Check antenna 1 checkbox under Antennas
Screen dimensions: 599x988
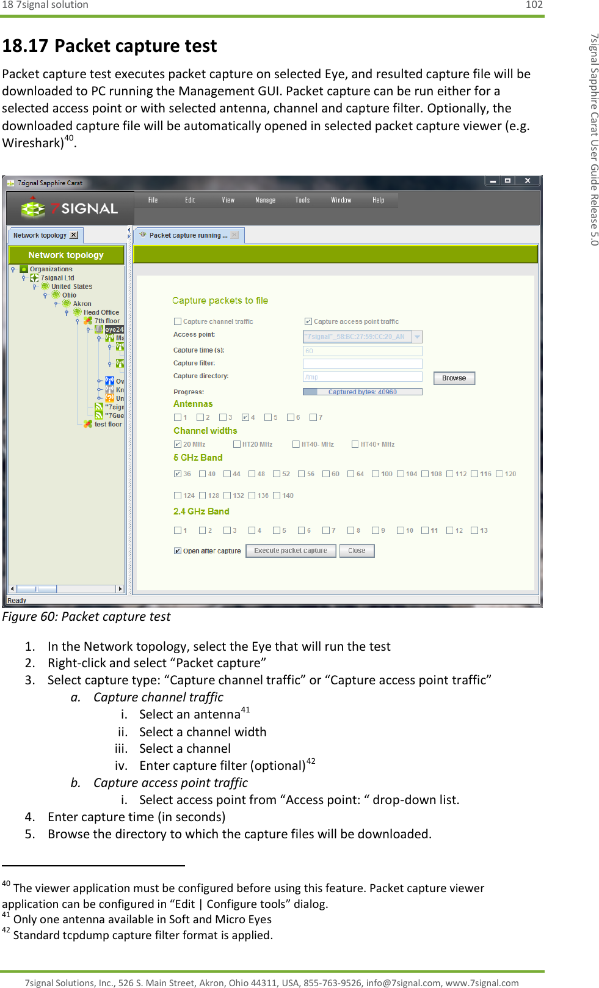[x=178, y=417]
